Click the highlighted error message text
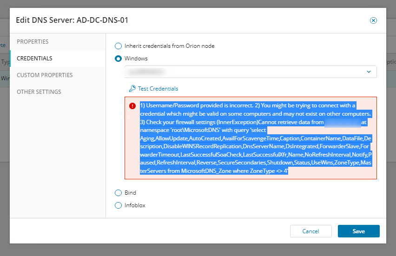The image size is (396, 256). pyautogui.click(x=256, y=138)
